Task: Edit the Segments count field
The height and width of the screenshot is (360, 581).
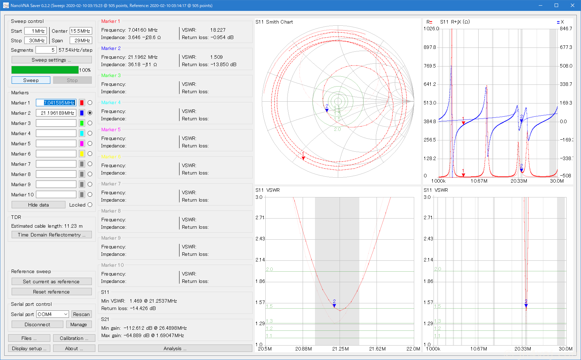Action: click(46, 50)
